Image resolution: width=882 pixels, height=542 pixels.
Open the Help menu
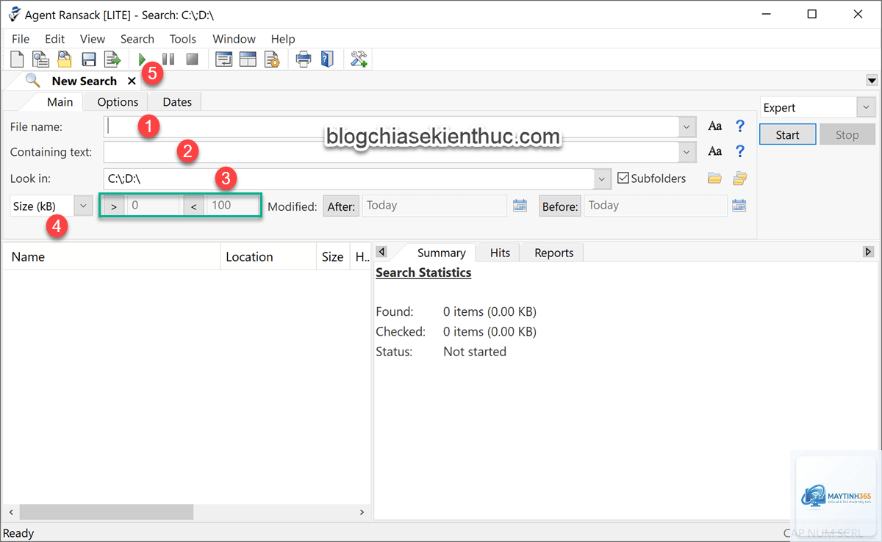(283, 39)
